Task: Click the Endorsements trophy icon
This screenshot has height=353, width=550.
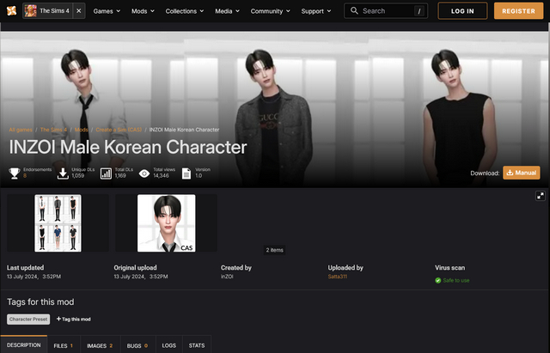Action: tap(15, 173)
